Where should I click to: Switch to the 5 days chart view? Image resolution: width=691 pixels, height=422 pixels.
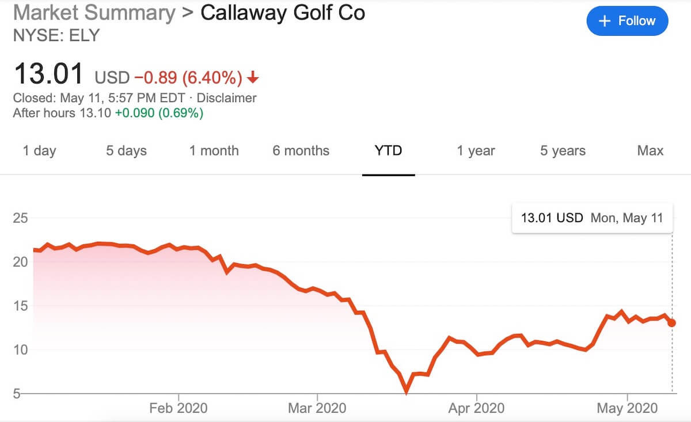(126, 151)
